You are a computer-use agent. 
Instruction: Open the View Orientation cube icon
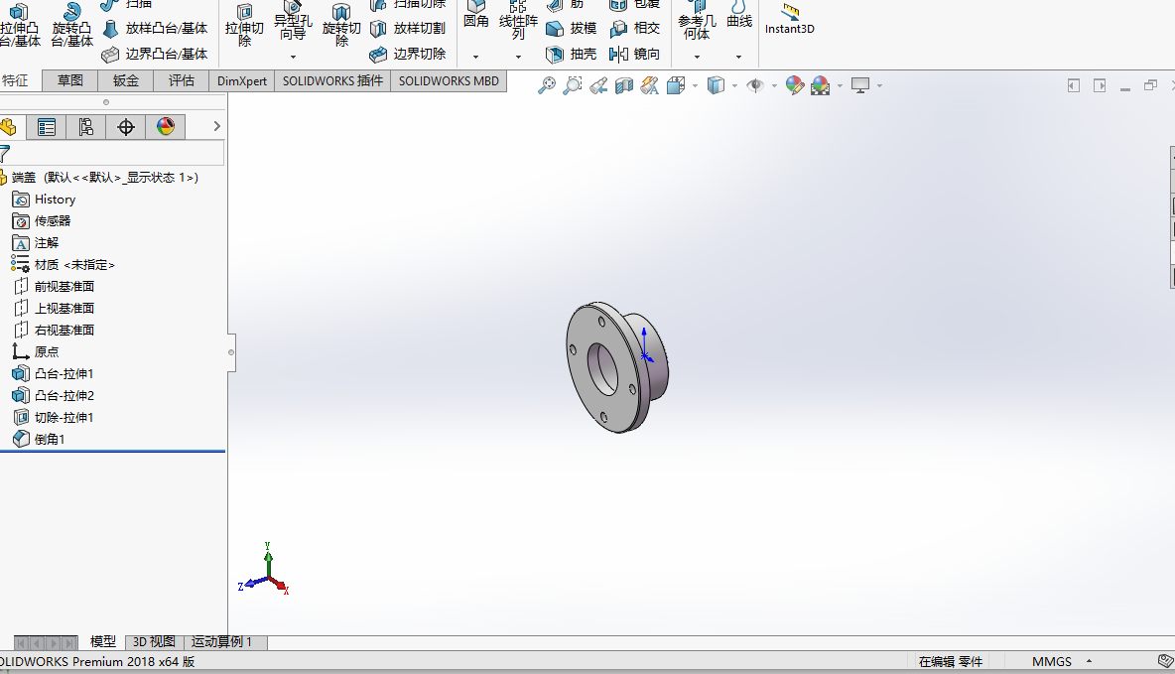click(676, 85)
